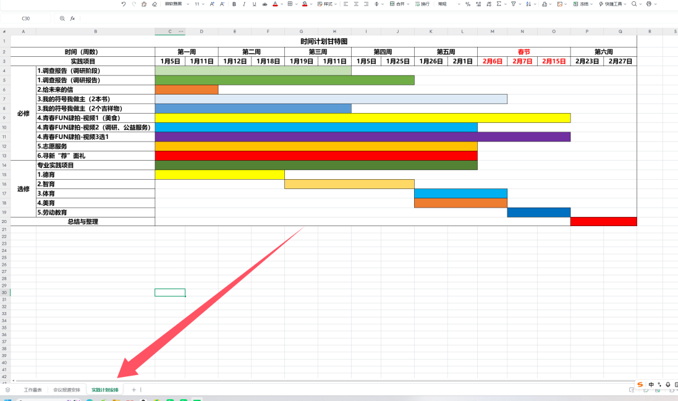This screenshot has height=401, width=678.
Task: Click the AutoSum sigma icon
Action: (x=499, y=4)
